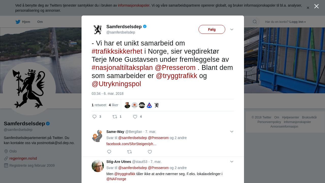
Task: Click the retweet icon under Same-Way's tweet
Action: [x=129, y=152]
